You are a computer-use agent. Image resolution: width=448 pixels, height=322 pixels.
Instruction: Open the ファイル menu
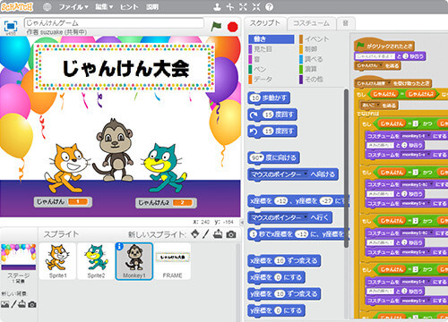click(x=73, y=7)
